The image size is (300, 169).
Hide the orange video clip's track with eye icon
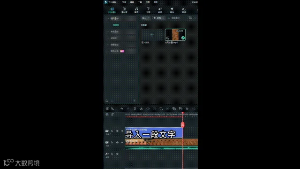[x=122, y=143]
